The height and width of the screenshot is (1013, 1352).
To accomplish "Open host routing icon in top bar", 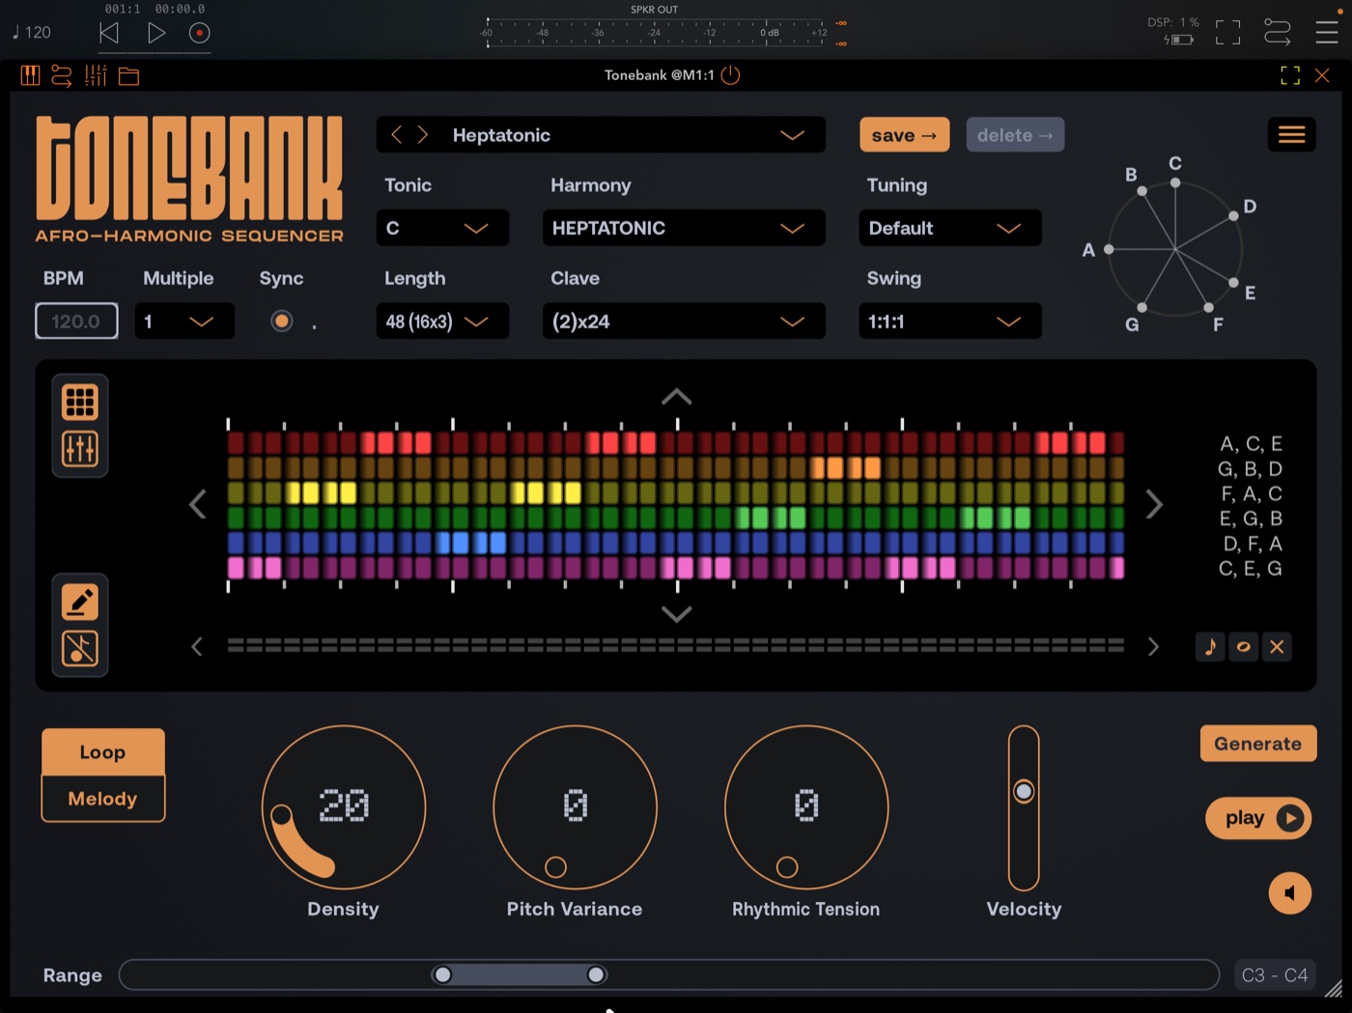I will (x=1278, y=32).
